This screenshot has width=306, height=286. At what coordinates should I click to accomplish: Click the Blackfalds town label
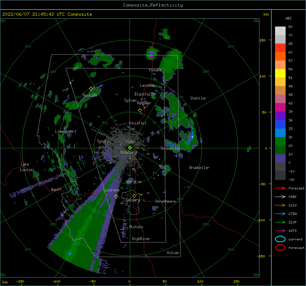[144, 94]
